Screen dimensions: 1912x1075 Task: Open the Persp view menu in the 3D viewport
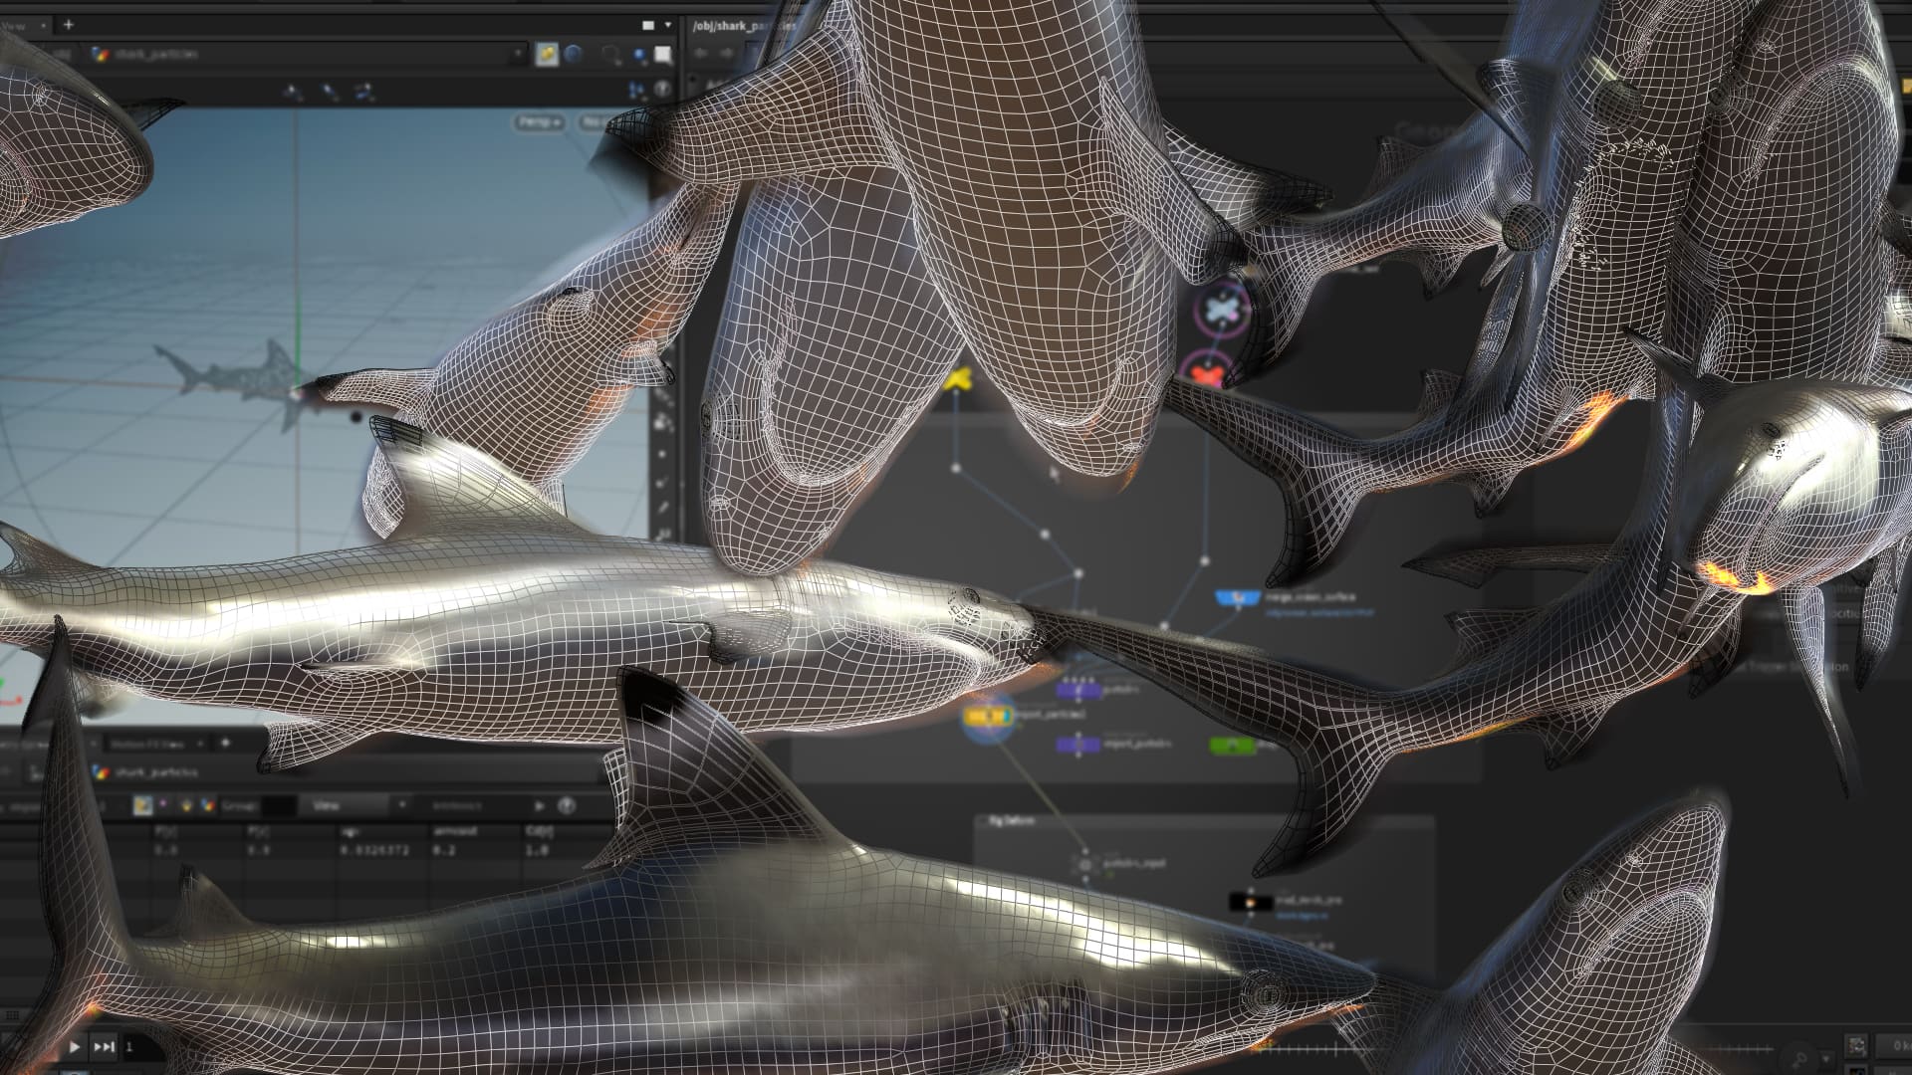538,123
